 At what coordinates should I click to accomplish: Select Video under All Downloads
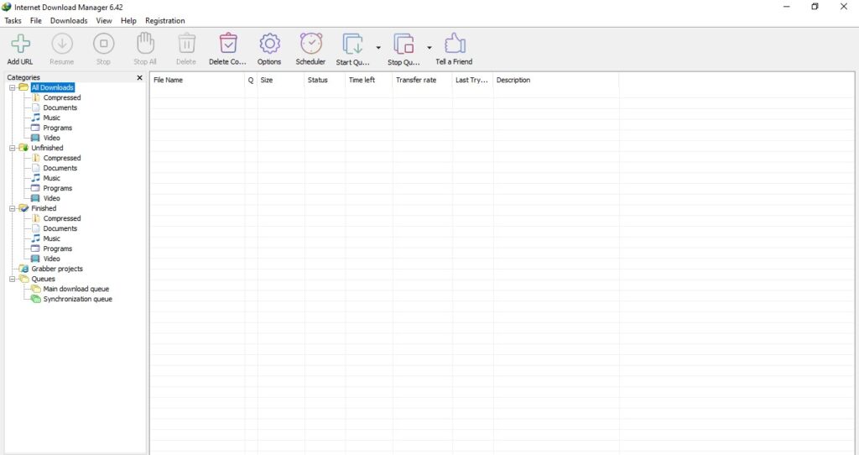[51, 139]
